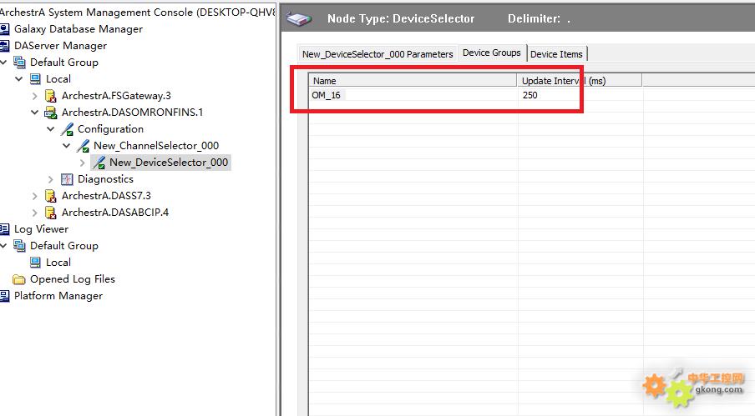Expand the New_DeviceSelector_000 node
Image resolution: width=755 pixels, height=416 pixels.
[83, 163]
